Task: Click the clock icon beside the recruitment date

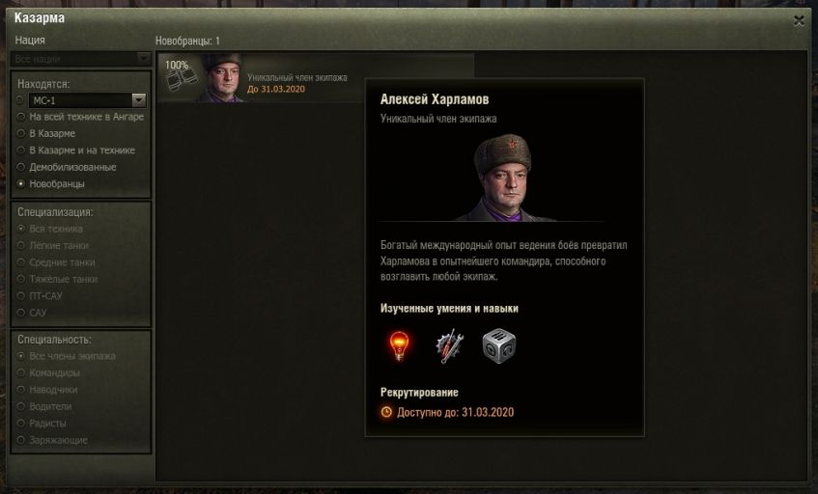Action: [386, 412]
